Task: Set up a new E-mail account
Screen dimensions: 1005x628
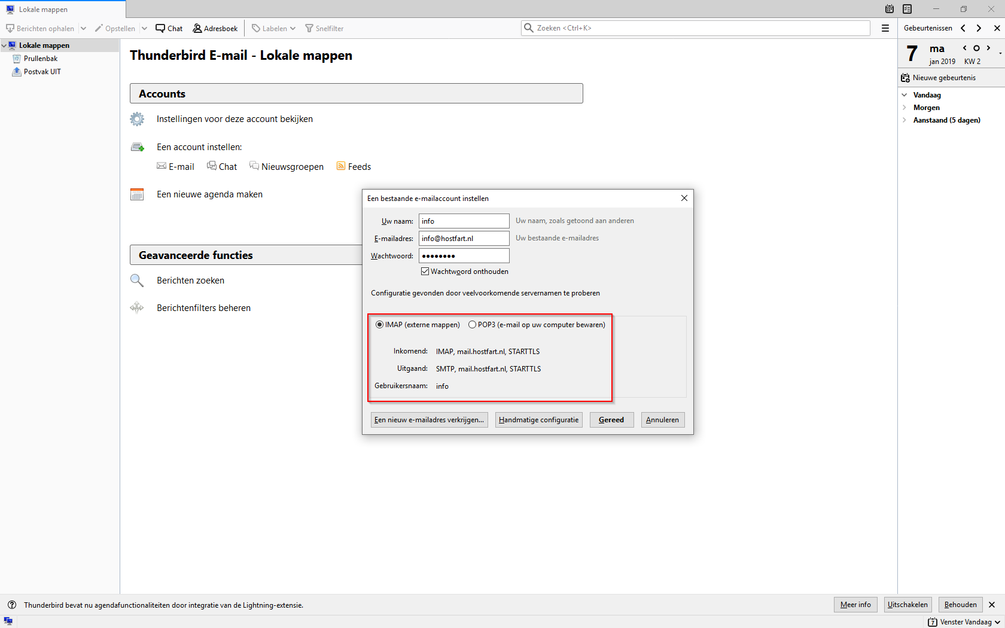Action: pyautogui.click(x=175, y=167)
